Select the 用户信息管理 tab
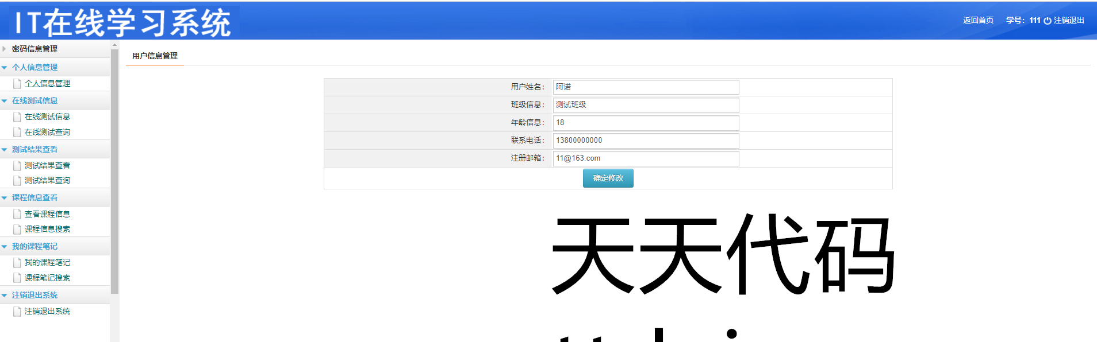This screenshot has width=1097, height=342. pyautogui.click(x=155, y=56)
